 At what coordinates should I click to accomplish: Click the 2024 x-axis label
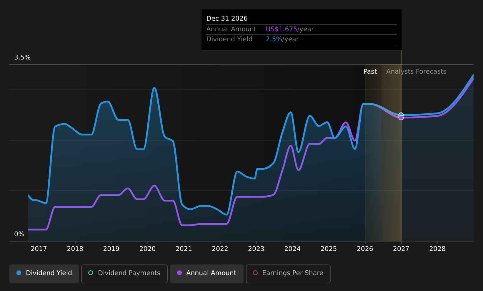pyautogui.click(x=292, y=249)
